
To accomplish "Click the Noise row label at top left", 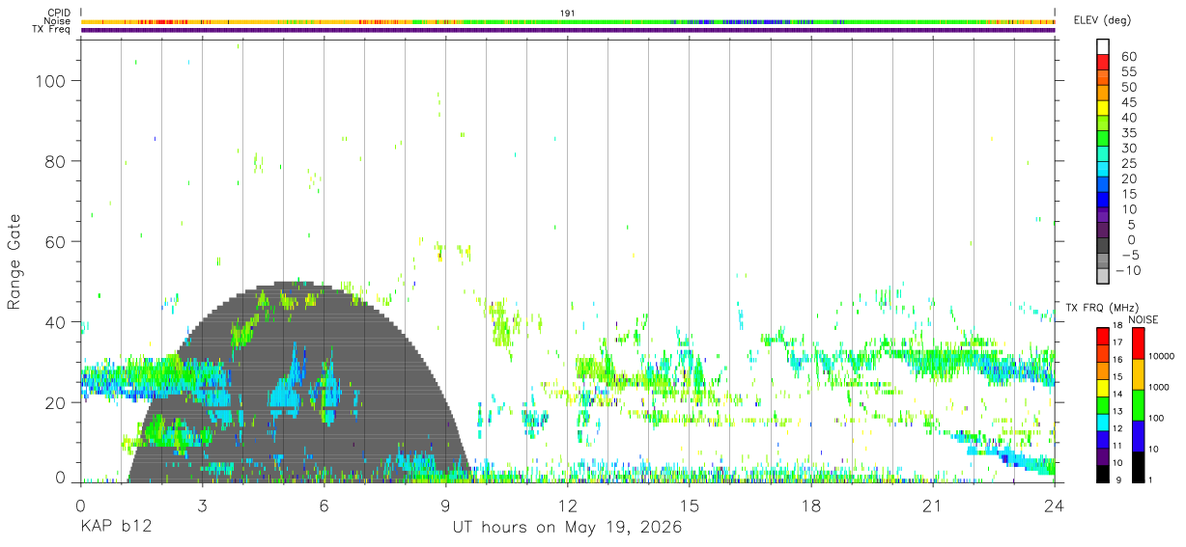I will pyautogui.click(x=57, y=21).
